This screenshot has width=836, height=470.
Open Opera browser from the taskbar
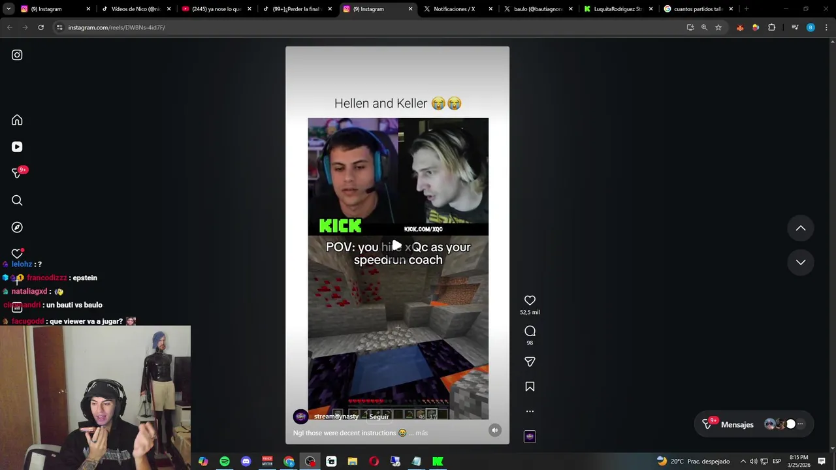point(374,462)
